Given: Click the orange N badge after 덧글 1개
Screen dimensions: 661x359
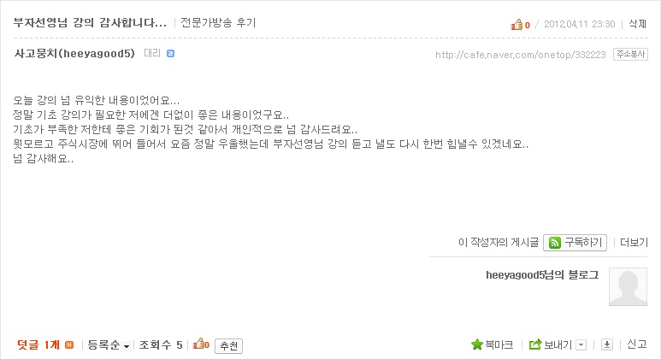Looking at the screenshot, I should tap(69, 345).
